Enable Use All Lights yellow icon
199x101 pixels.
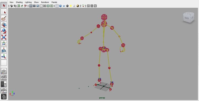click(x=71, y=6)
